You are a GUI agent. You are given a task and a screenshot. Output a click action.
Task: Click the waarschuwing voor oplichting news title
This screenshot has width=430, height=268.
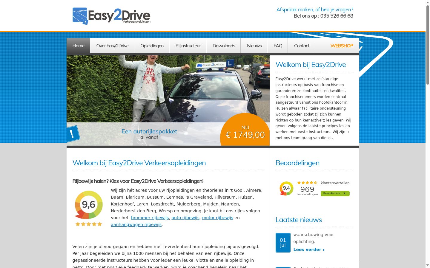click(x=314, y=238)
